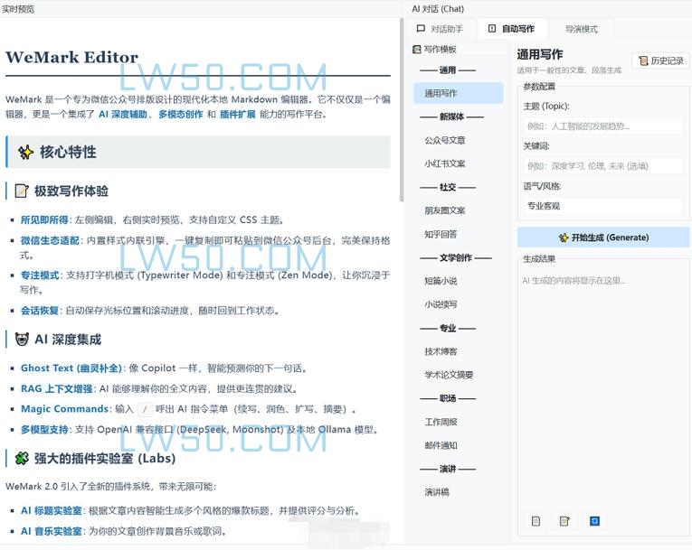Screen dimensions: 692x550
Task: Click the preview pane vertical scrollbar
Action: coord(402,110)
